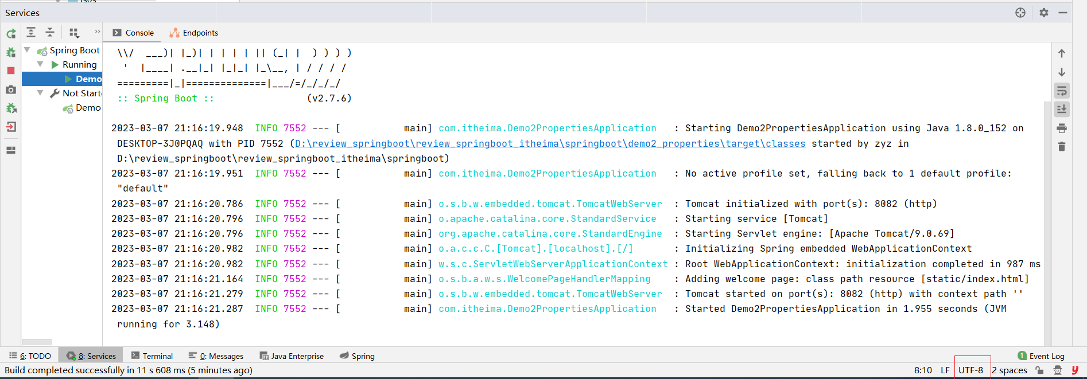Toggle soft-wrap for console output
Screen dimensions: 1087x379
[1062, 91]
